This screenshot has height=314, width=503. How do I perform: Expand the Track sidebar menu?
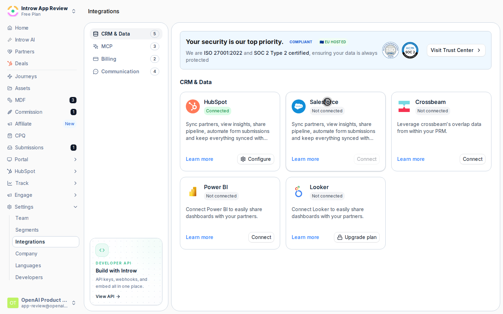(42, 183)
